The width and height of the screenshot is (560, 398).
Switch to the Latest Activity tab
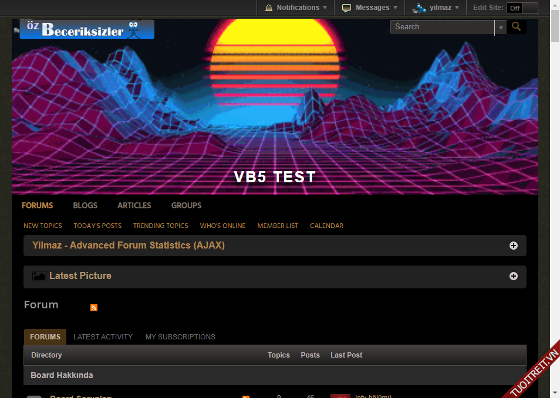pos(103,337)
